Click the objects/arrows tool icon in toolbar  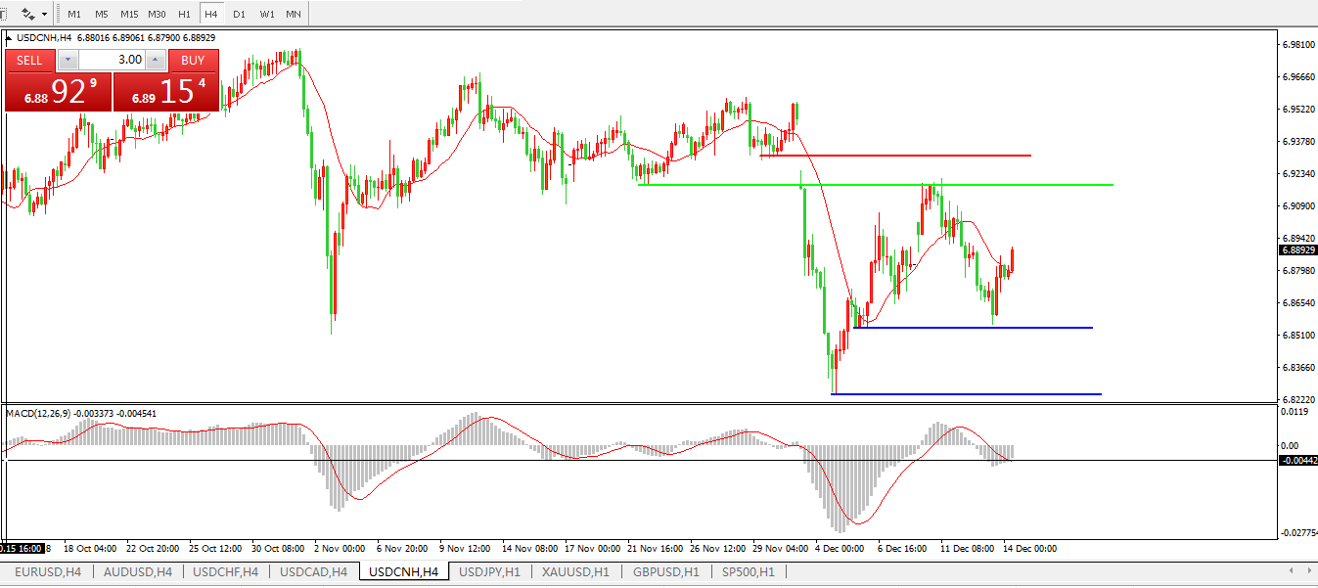pos(28,15)
